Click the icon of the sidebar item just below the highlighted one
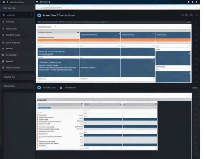The height and width of the screenshot is (159, 204). click(x=3, y=22)
